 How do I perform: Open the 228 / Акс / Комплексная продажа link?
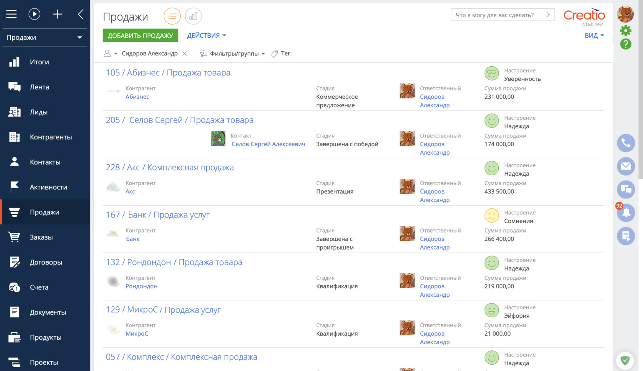170,167
